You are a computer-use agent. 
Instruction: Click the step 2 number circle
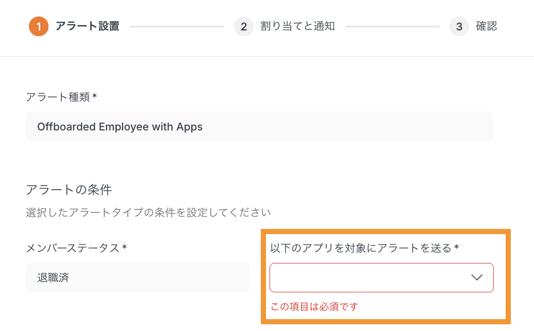(244, 26)
